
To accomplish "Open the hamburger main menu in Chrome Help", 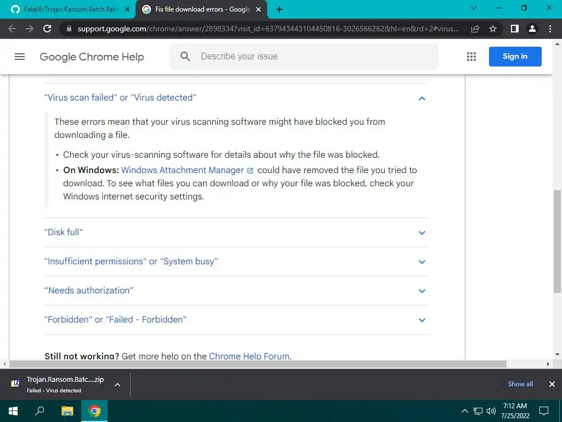I will point(20,57).
